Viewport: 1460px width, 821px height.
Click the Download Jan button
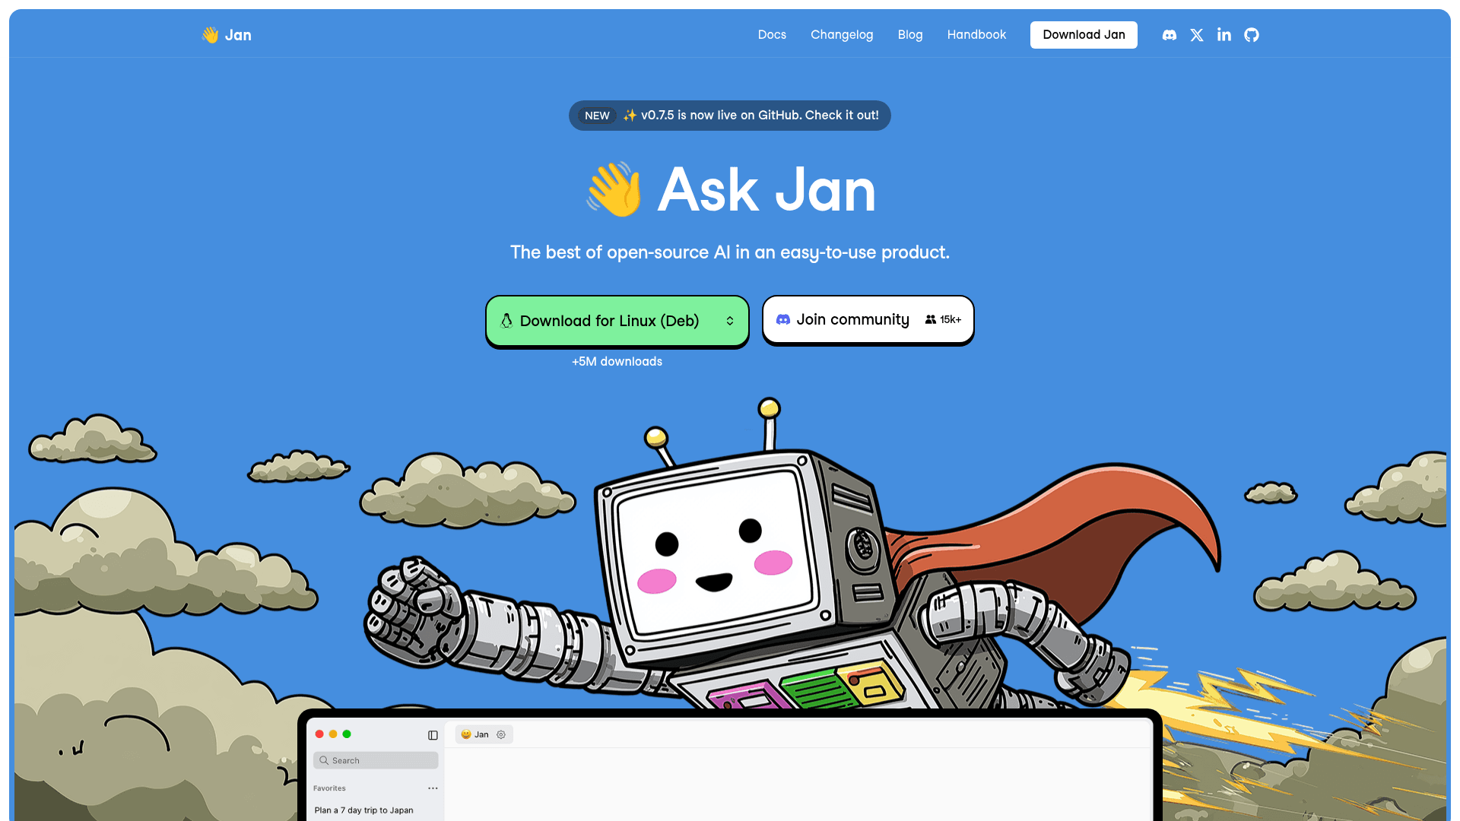[x=1084, y=35]
